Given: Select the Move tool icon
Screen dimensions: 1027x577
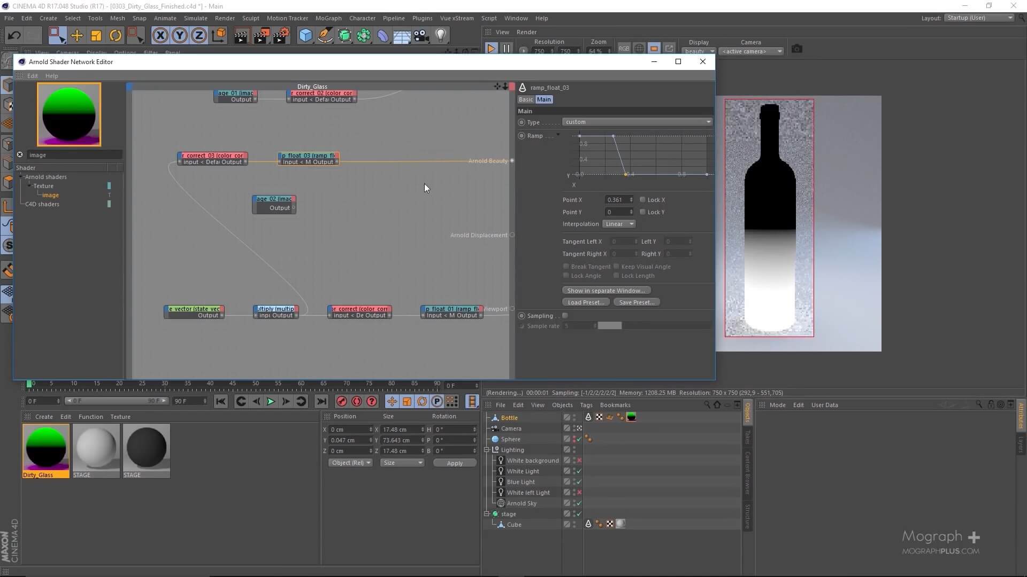Looking at the screenshot, I should click(x=77, y=36).
